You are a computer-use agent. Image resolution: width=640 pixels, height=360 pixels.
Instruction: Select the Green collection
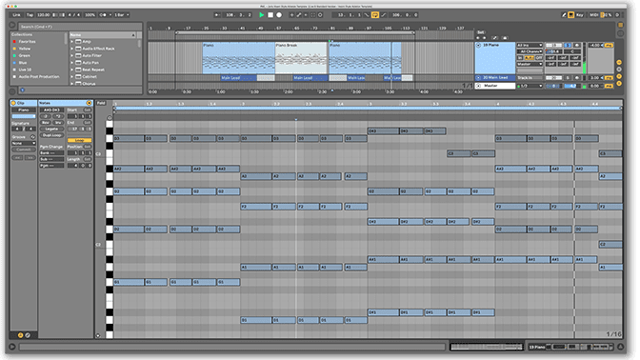coord(24,55)
